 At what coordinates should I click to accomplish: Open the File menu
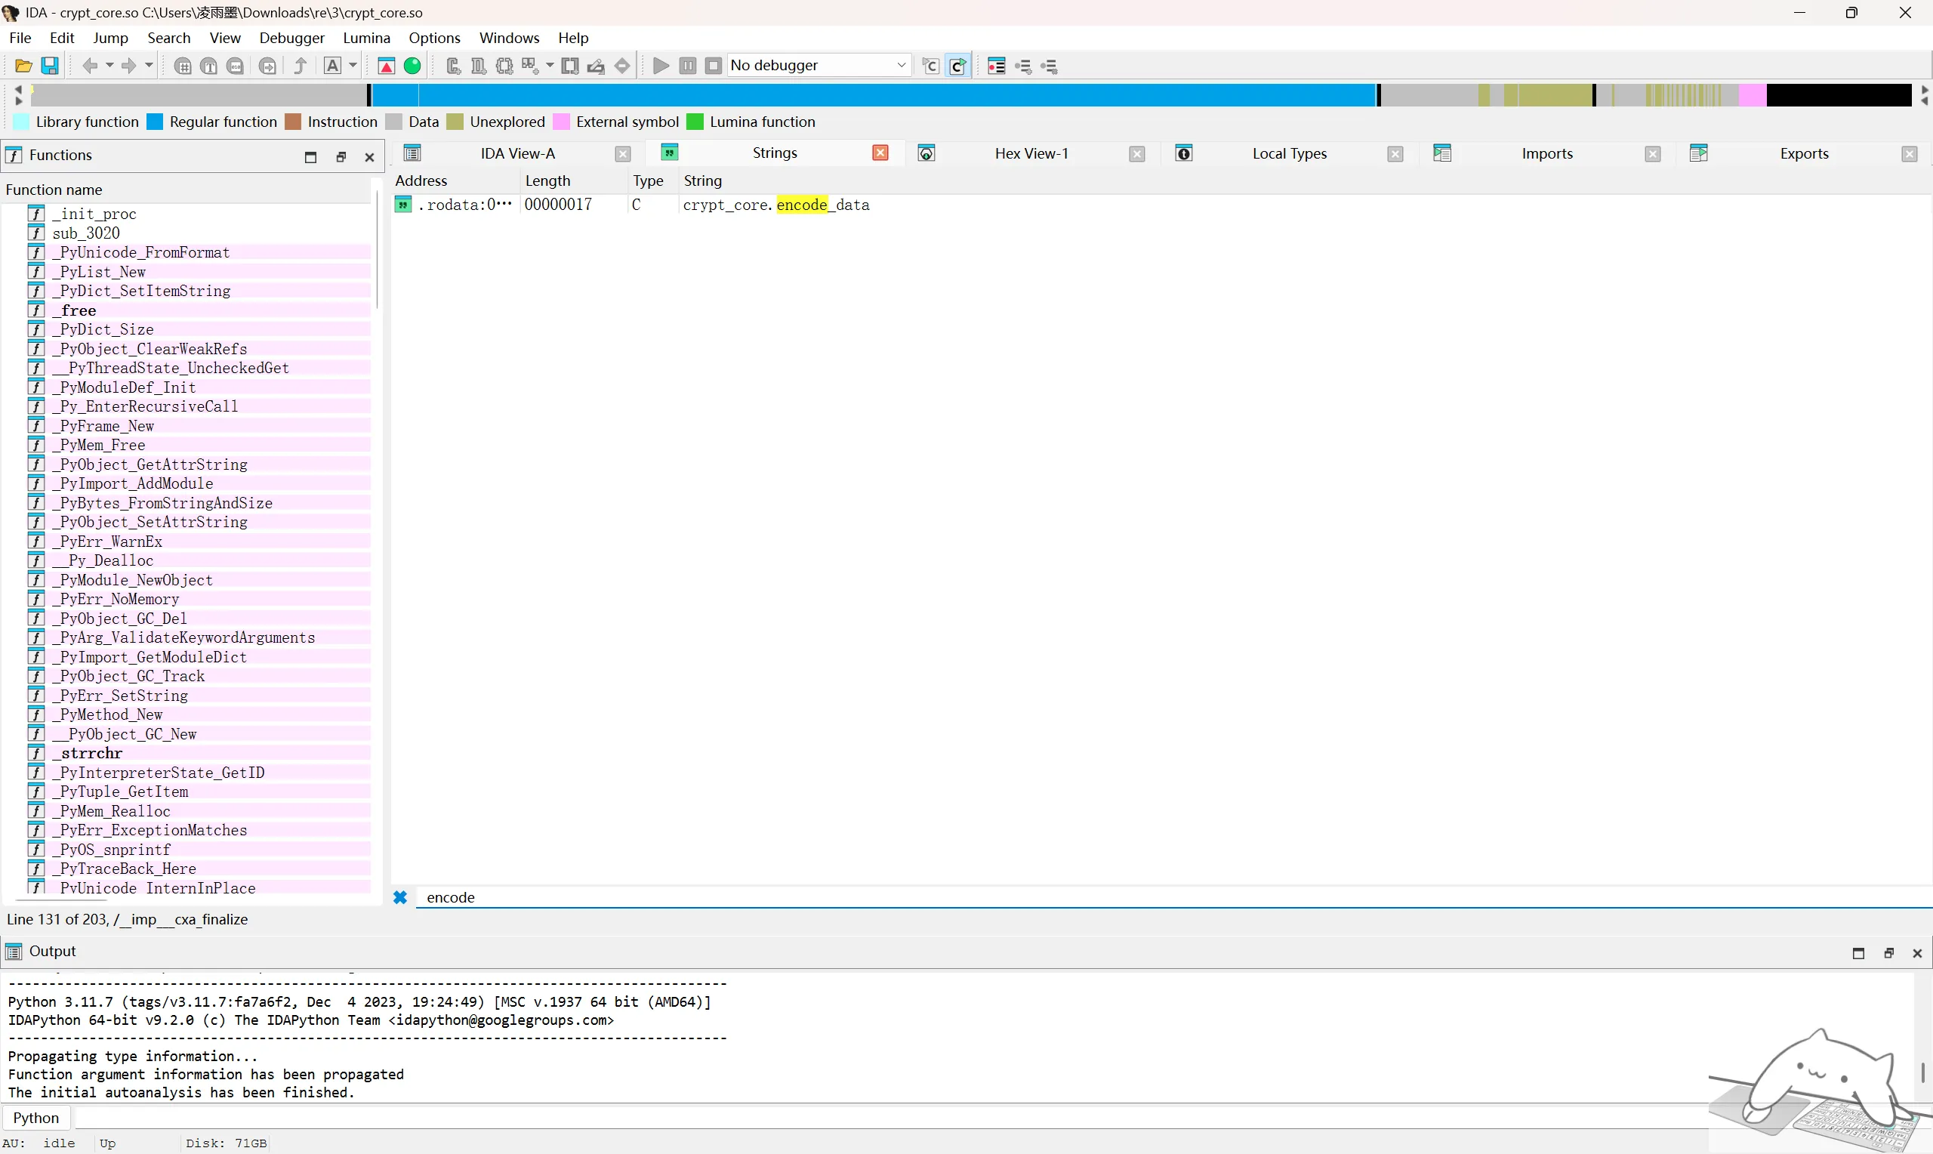click(x=20, y=37)
